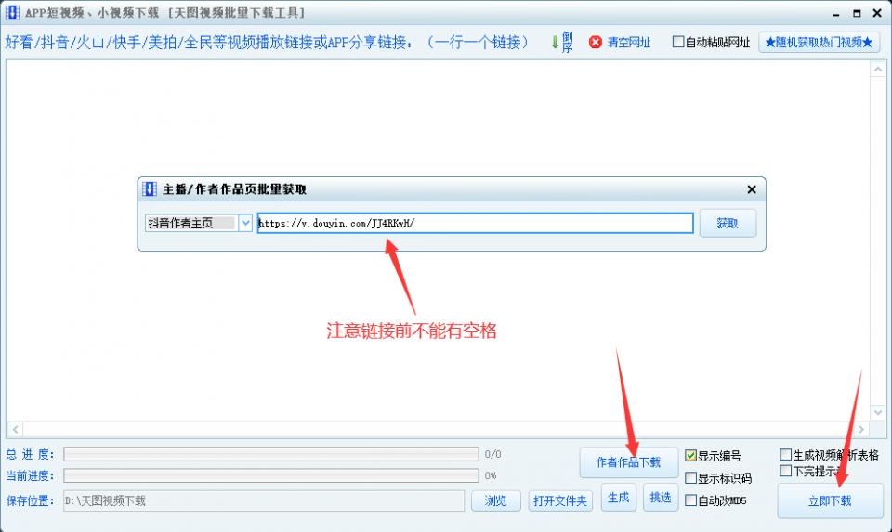This screenshot has height=532, width=892.
Task: Click the 倒序 label text
Action: click(x=567, y=42)
